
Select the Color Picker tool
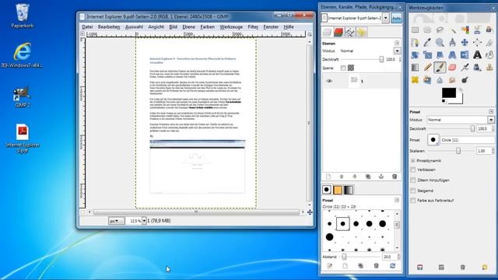(427, 42)
